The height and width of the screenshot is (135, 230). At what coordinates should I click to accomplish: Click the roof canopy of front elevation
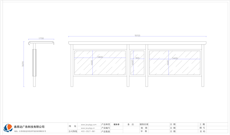tap(137, 43)
